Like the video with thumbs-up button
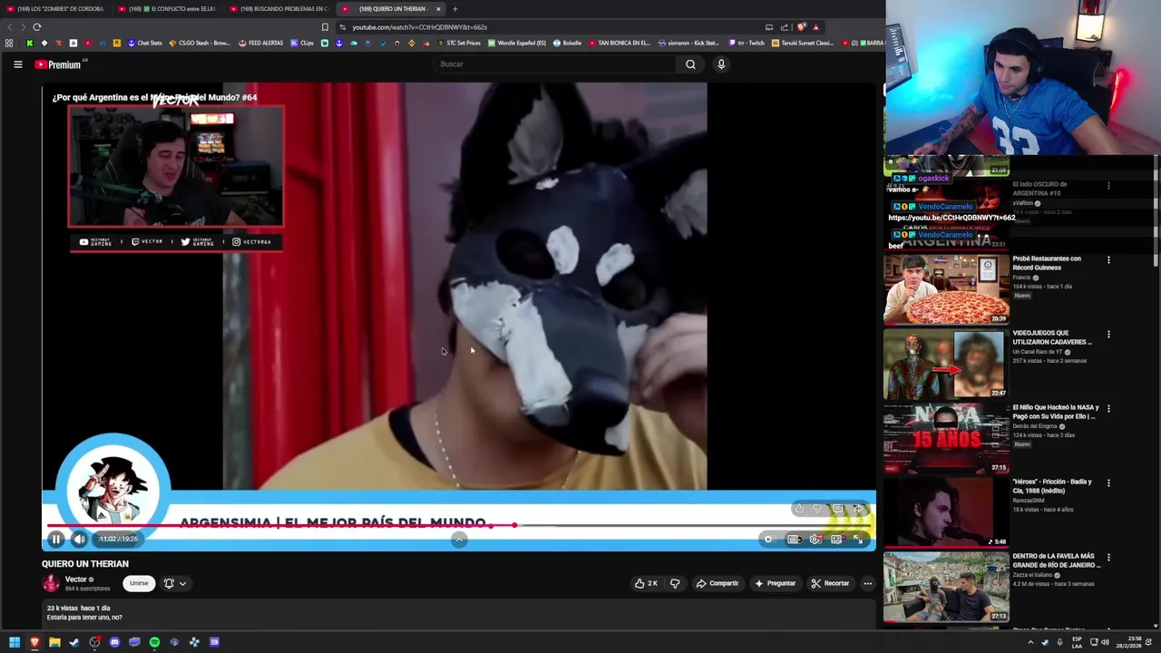Screen dimensions: 1161x653 (x=646, y=583)
